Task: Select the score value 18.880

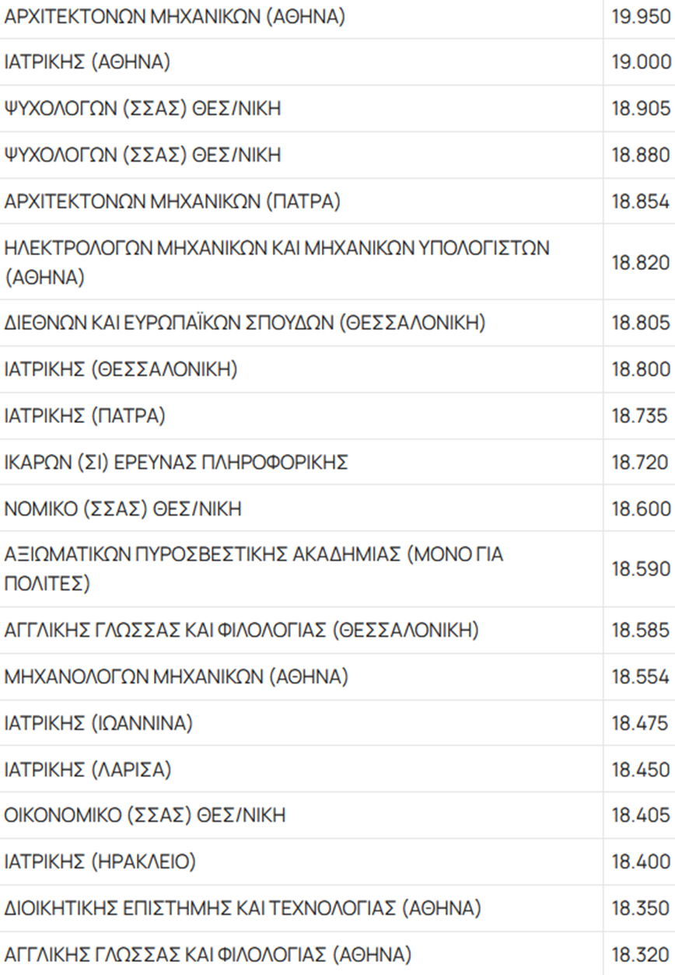Action: point(640,156)
